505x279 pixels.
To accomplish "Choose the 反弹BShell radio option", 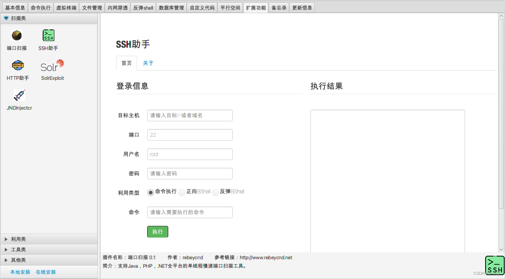I will point(216,193).
